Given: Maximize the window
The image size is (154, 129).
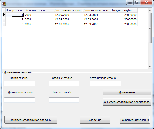Looking at the screenshot, I should click(x=137, y=3).
